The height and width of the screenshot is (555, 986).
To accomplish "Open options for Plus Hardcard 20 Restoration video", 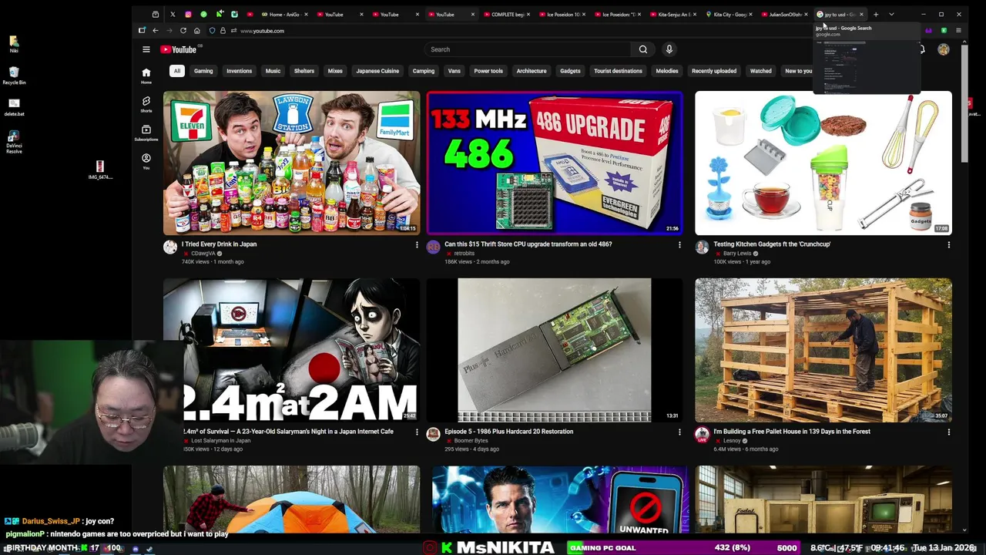I will pos(679,432).
